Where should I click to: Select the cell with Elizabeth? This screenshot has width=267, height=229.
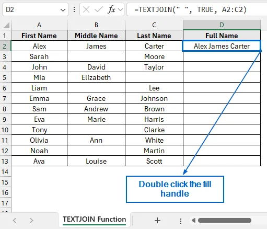coord(96,77)
